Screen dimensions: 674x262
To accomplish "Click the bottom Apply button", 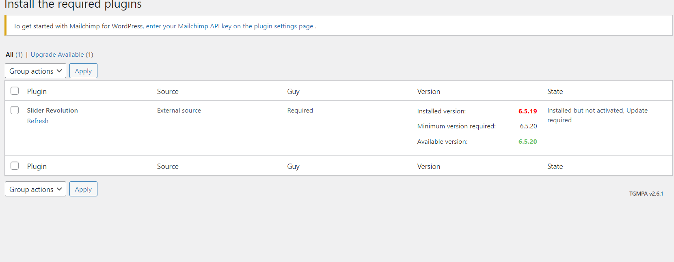I will pyautogui.click(x=83, y=190).
